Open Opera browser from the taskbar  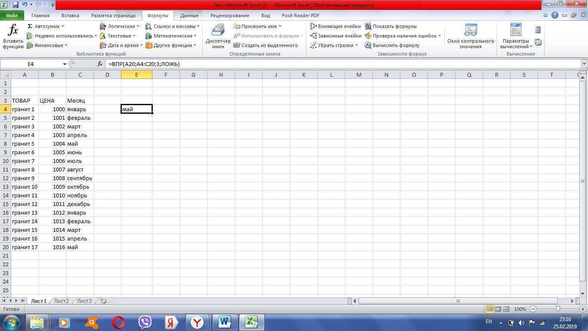pyautogui.click(x=118, y=322)
